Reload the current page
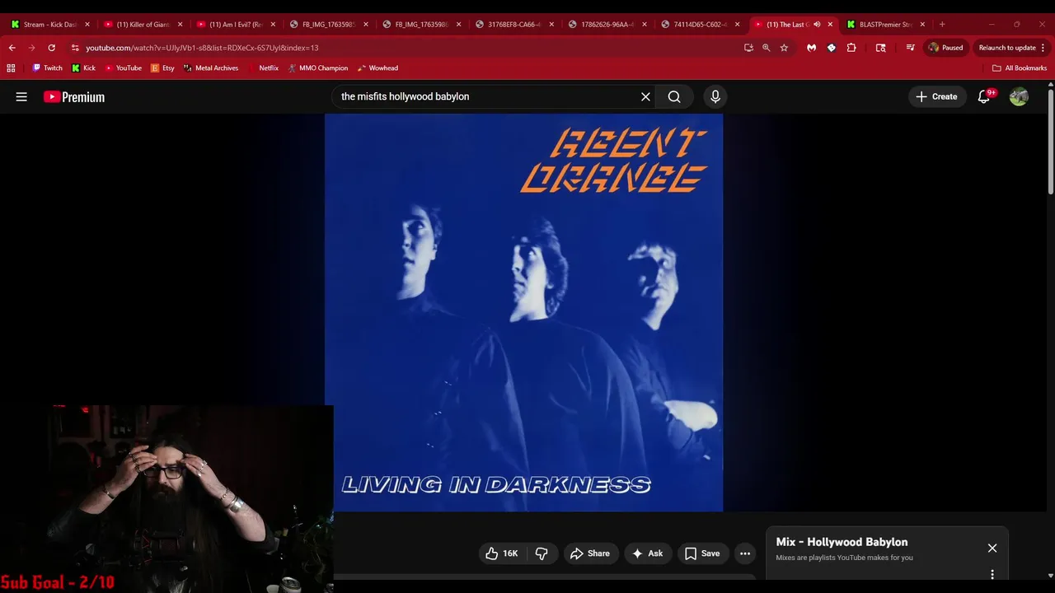This screenshot has height=593, width=1055. [x=51, y=48]
